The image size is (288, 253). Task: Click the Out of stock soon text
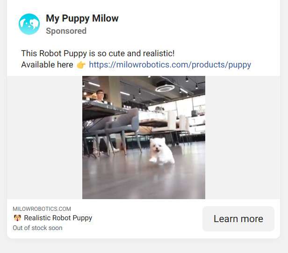pos(37,228)
